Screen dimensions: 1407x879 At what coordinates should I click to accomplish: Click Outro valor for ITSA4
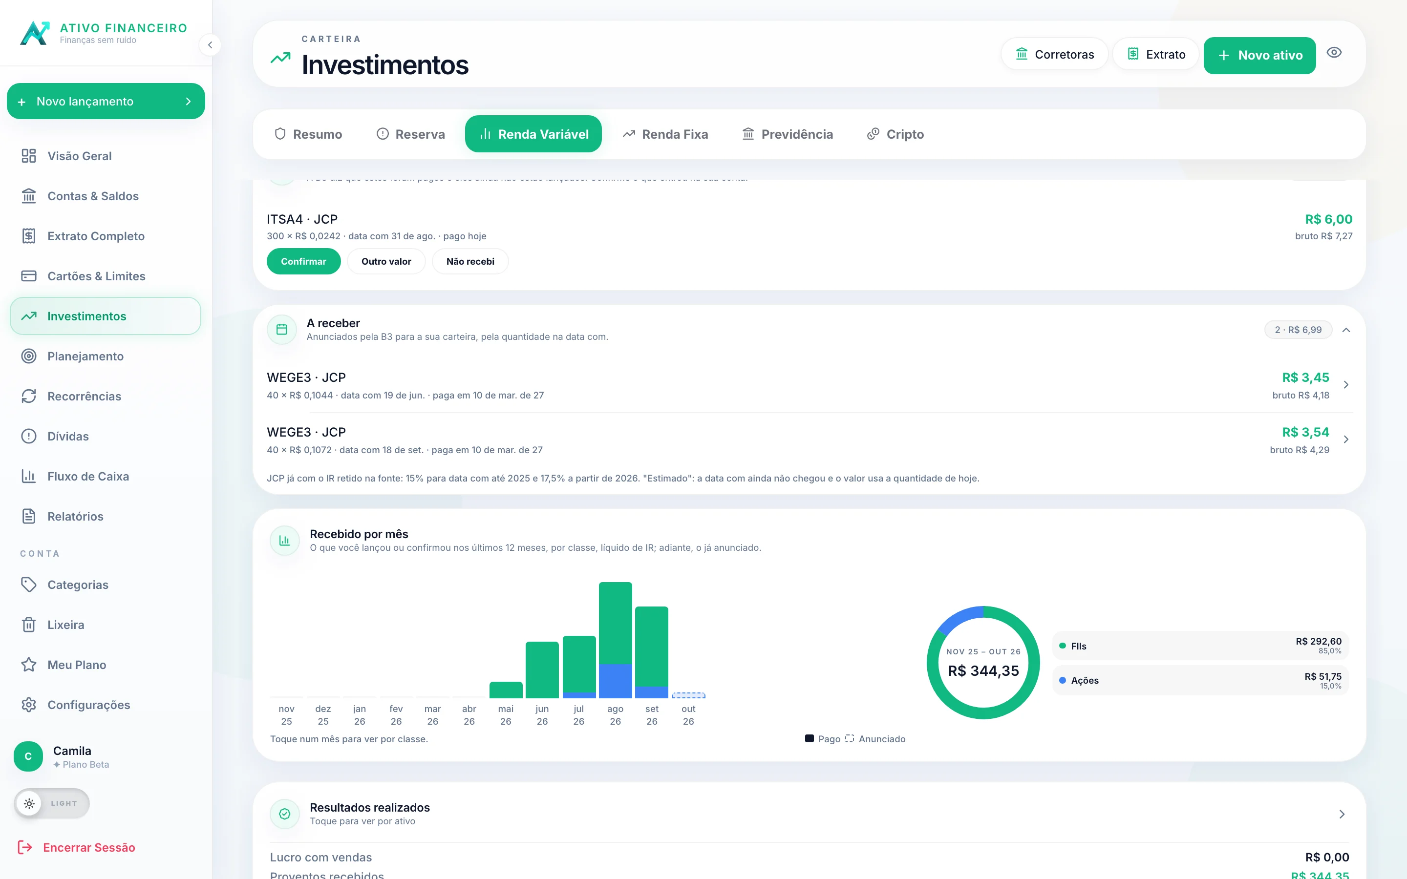(386, 262)
